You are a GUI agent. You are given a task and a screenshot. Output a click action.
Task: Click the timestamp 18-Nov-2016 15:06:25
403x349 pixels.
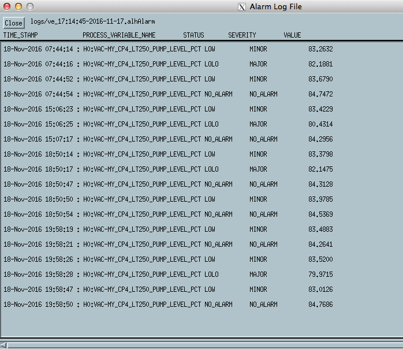[38, 124]
